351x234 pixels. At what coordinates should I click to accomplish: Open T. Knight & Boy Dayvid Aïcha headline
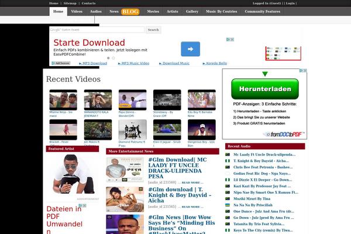(180, 195)
